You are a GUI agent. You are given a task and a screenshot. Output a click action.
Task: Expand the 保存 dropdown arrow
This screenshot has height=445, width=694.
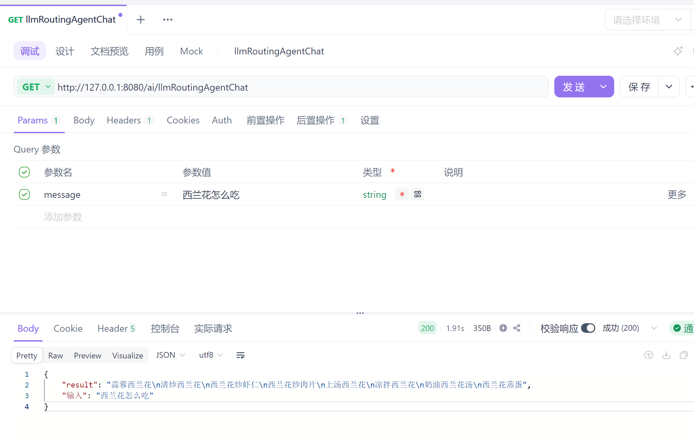(669, 87)
